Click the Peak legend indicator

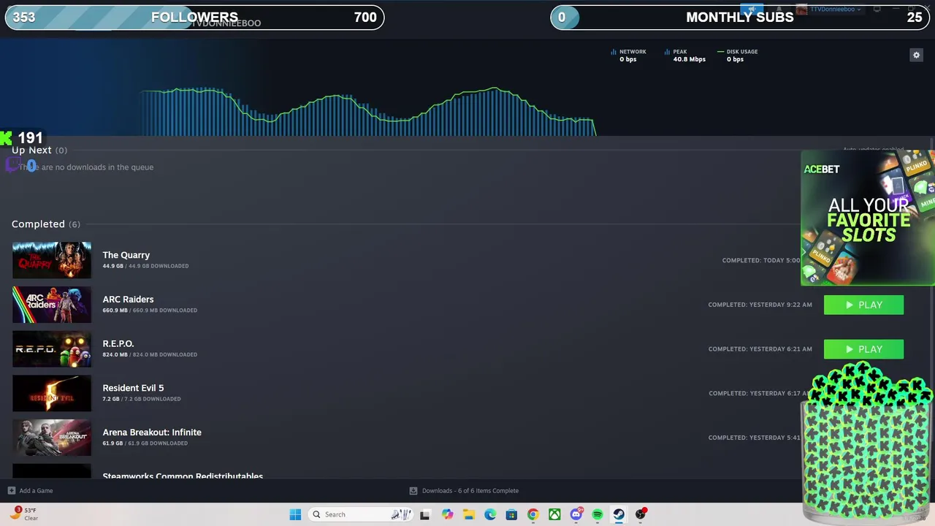pyautogui.click(x=676, y=52)
